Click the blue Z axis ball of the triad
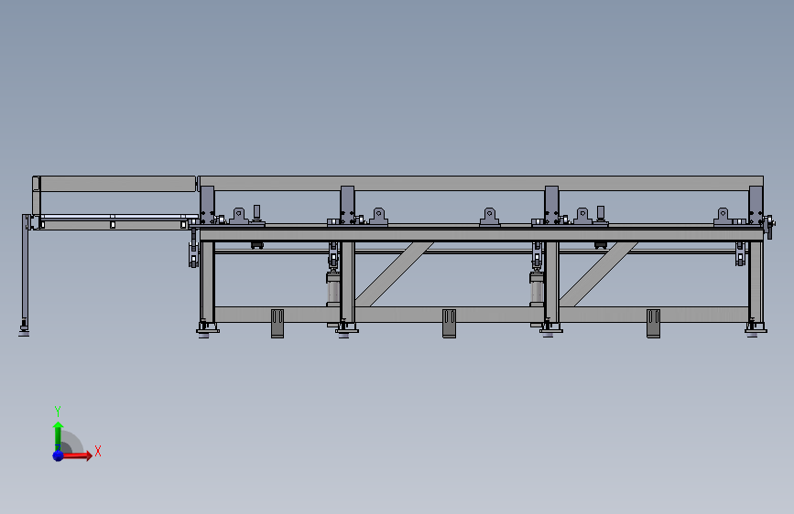This screenshot has height=514, width=794. tap(59, 455)
